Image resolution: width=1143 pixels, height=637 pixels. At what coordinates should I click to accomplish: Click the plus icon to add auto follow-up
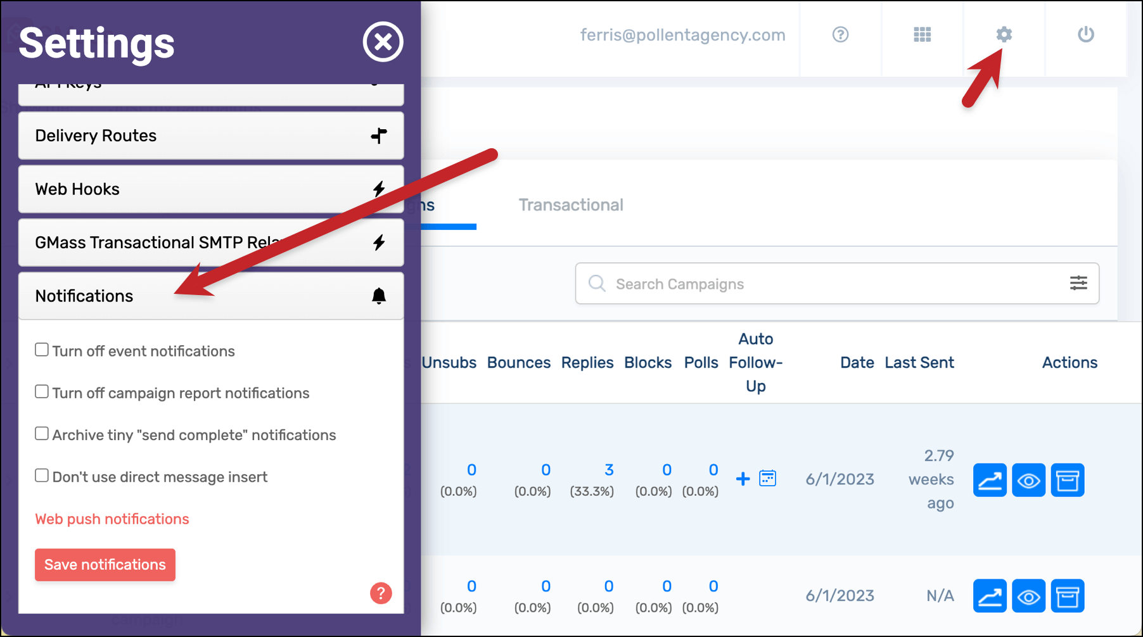[x=743, y=479]
